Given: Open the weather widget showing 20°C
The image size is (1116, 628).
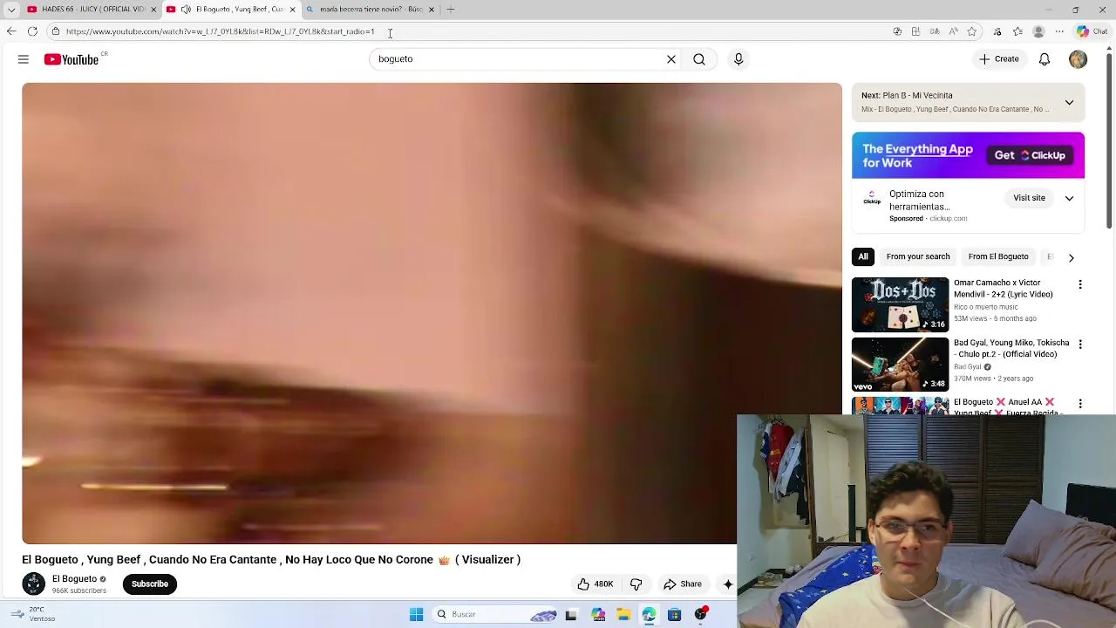Looking at the screenshot, I should point(33,614).
